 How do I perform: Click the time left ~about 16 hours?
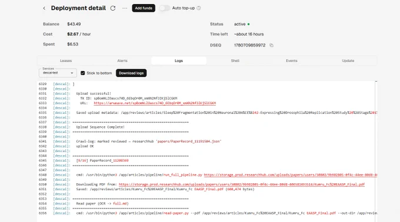click(249, 34)
